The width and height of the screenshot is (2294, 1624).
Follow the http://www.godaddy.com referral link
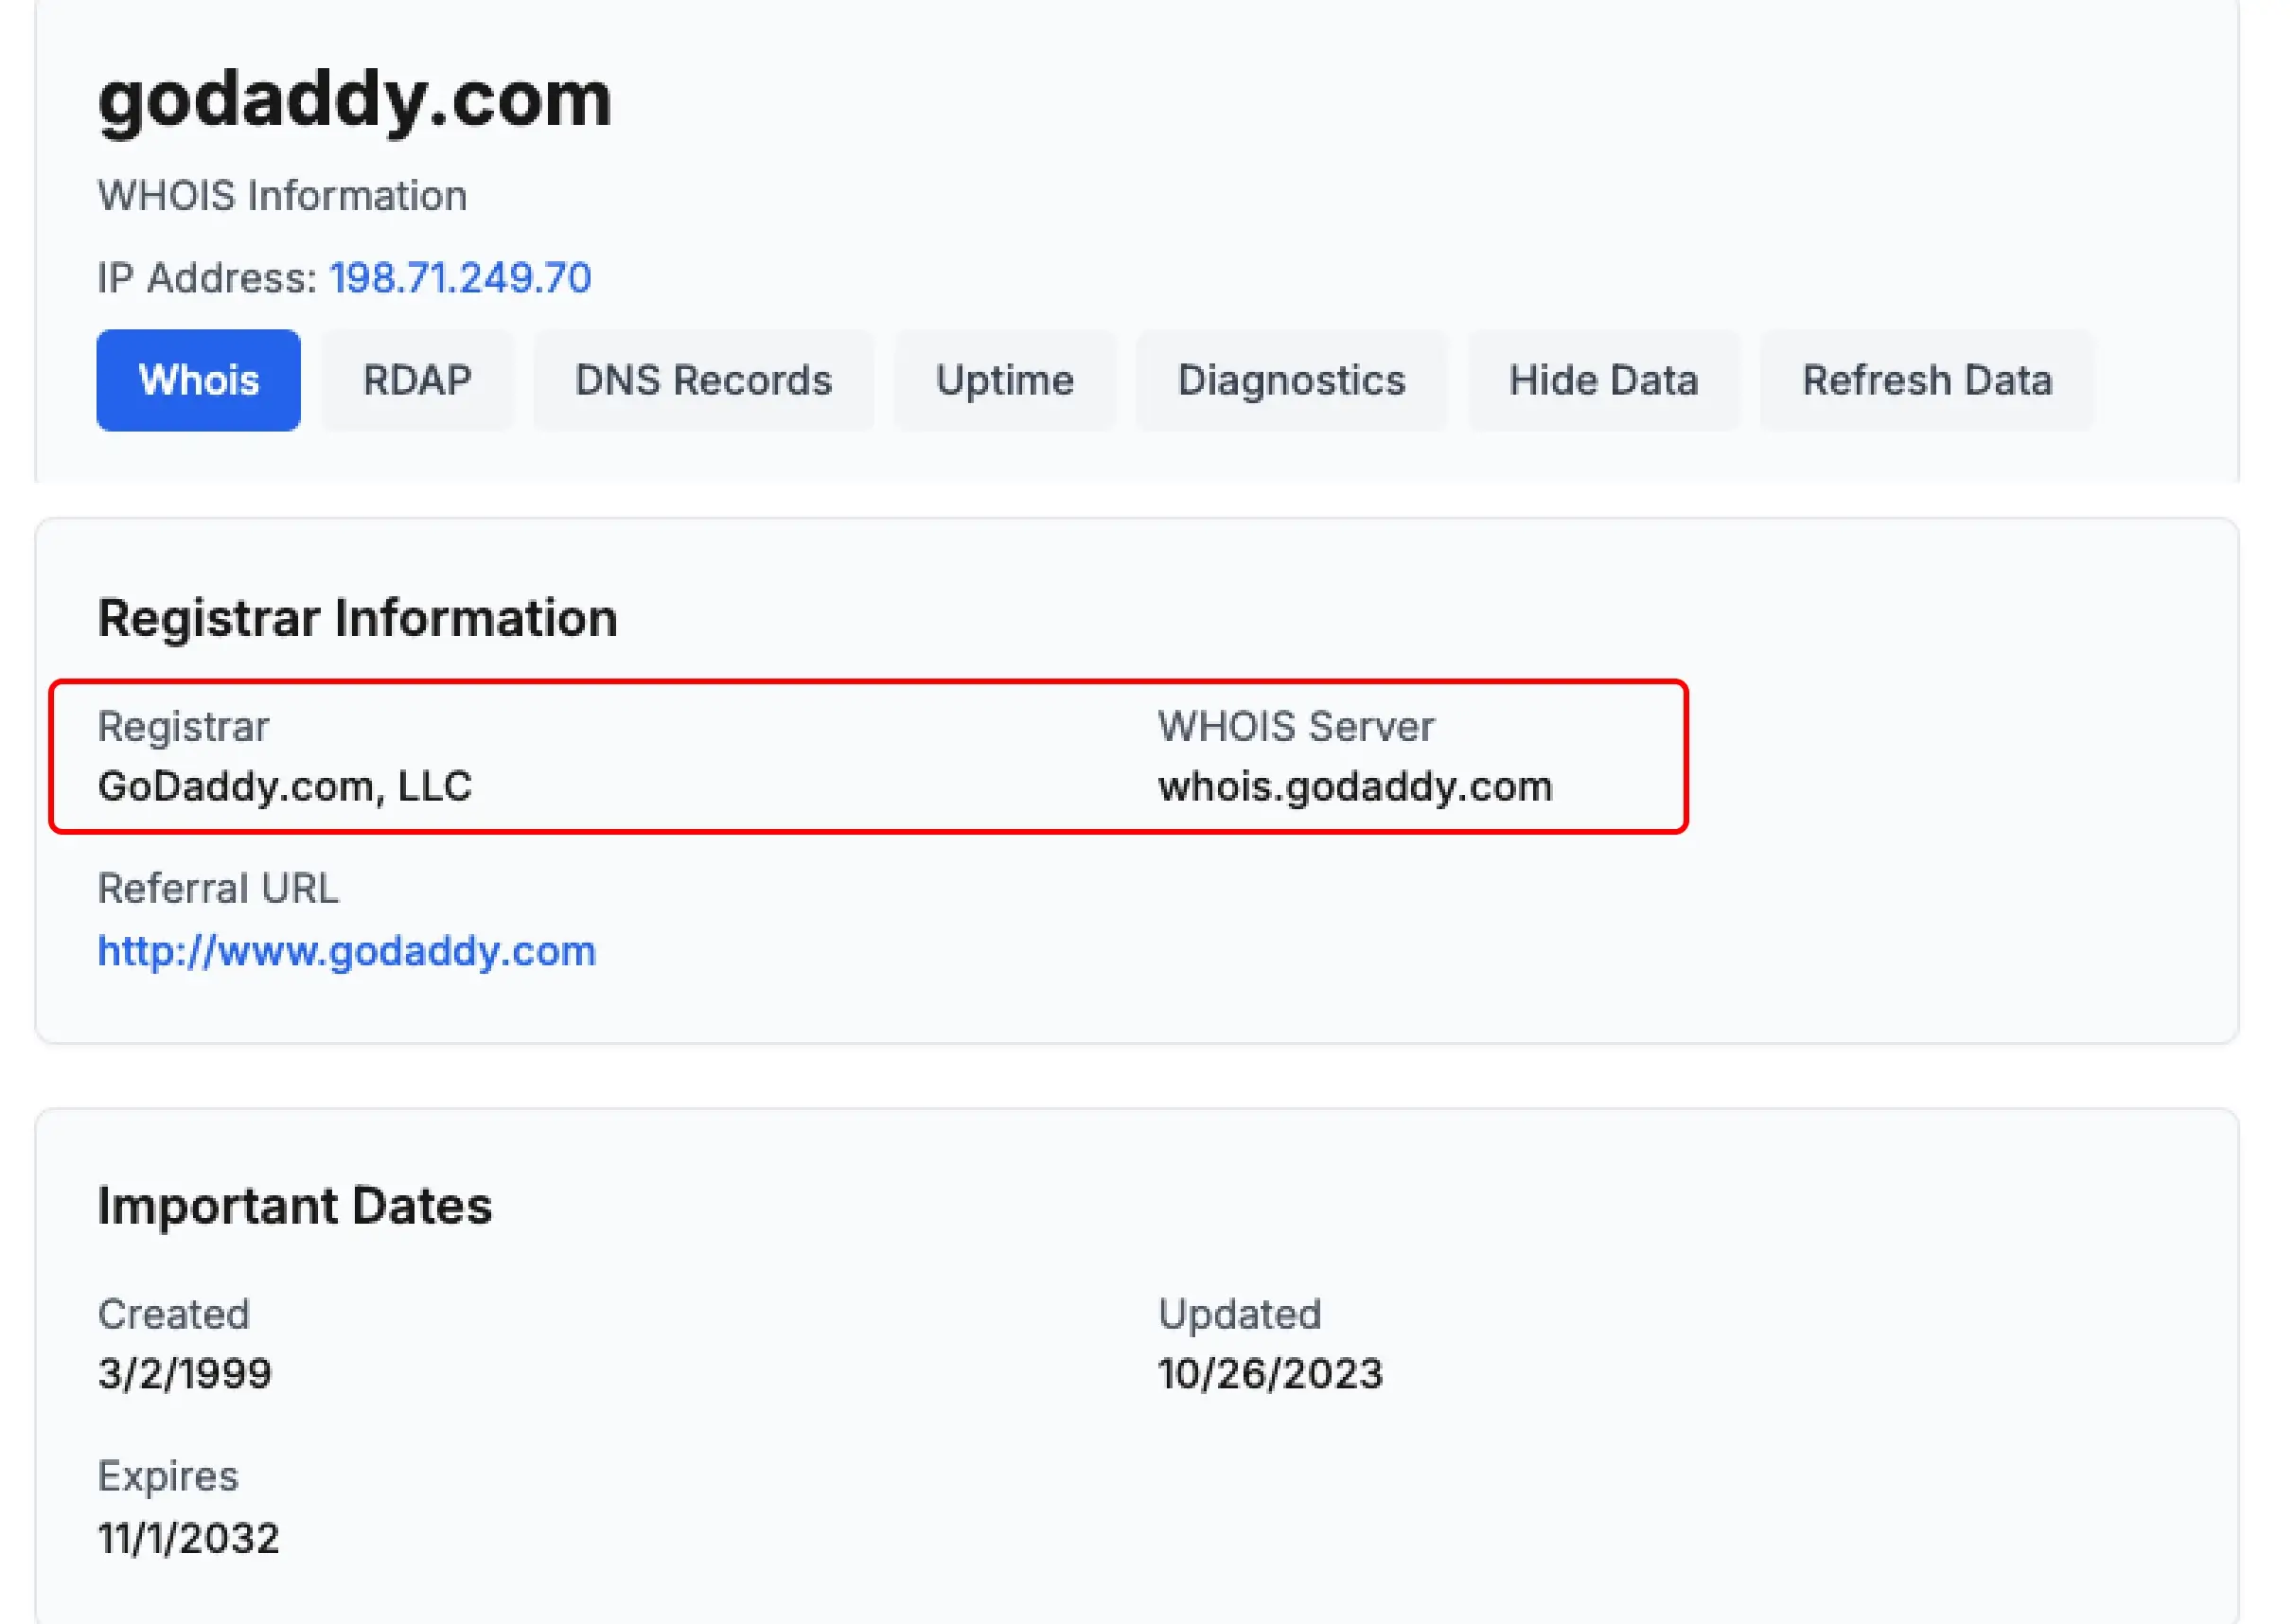click(346, 951)
